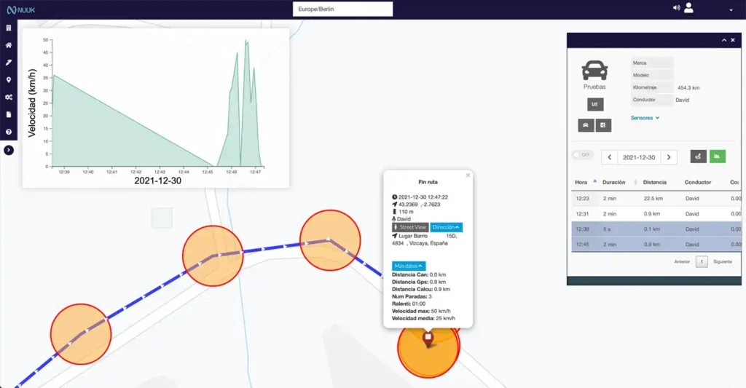Click the help question mark sidebar icon
746x388 pixels.
9,132
